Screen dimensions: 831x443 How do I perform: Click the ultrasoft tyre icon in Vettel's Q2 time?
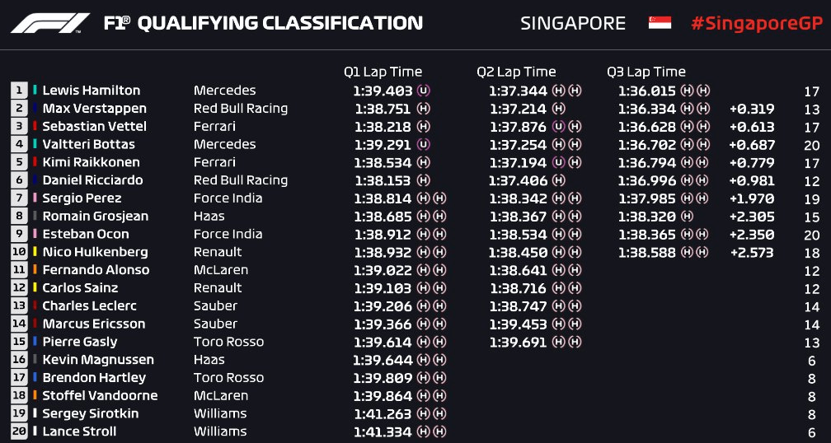click(x=558, y=127)
